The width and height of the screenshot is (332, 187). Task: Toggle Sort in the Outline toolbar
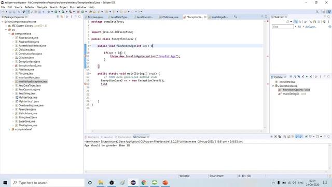(x=295, y=77)
